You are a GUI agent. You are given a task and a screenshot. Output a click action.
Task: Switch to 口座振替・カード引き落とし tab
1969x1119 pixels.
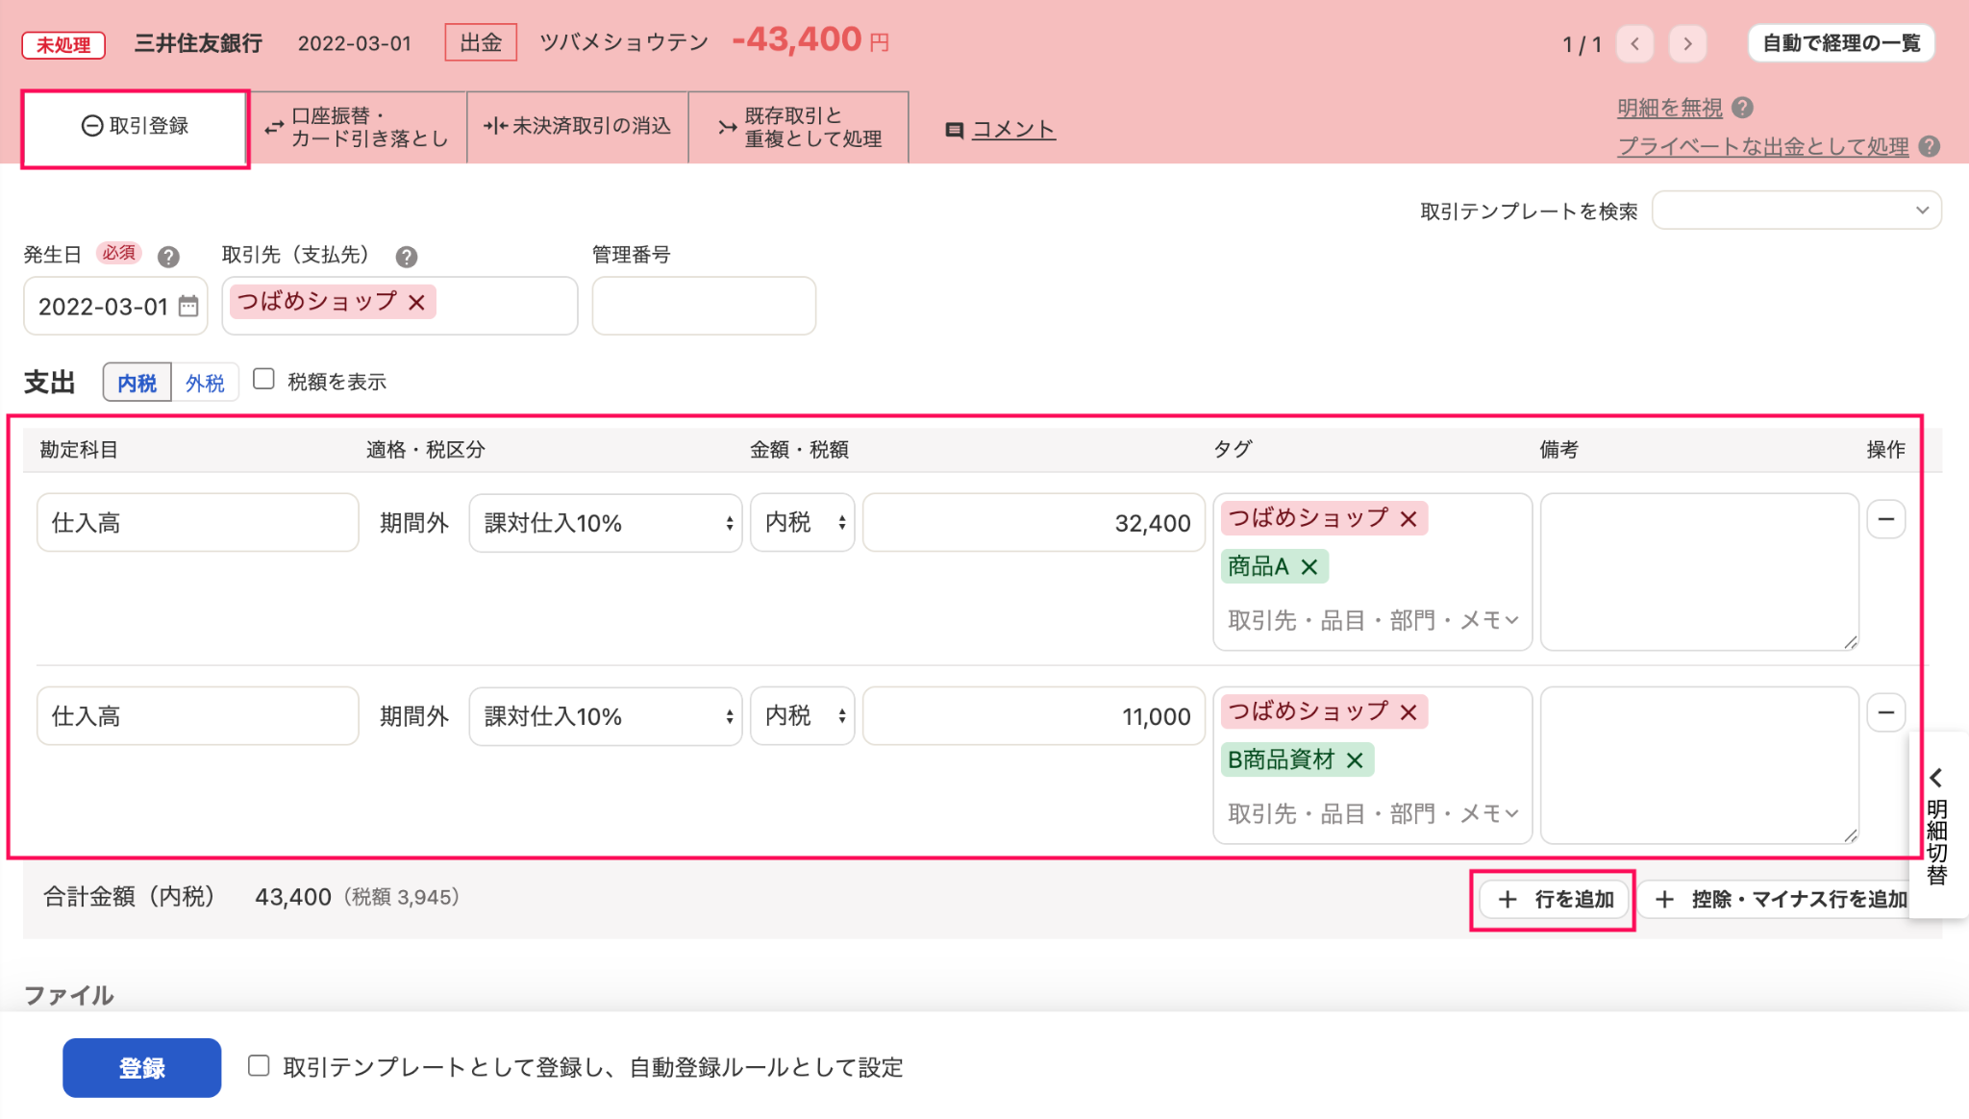click(358, 127)
